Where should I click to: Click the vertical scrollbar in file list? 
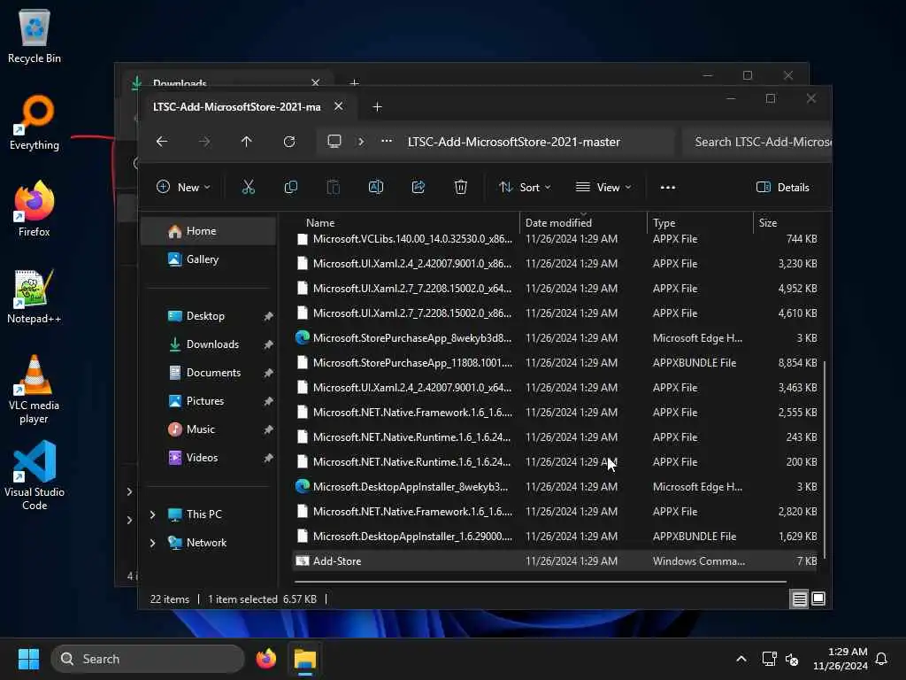(825, 460)
